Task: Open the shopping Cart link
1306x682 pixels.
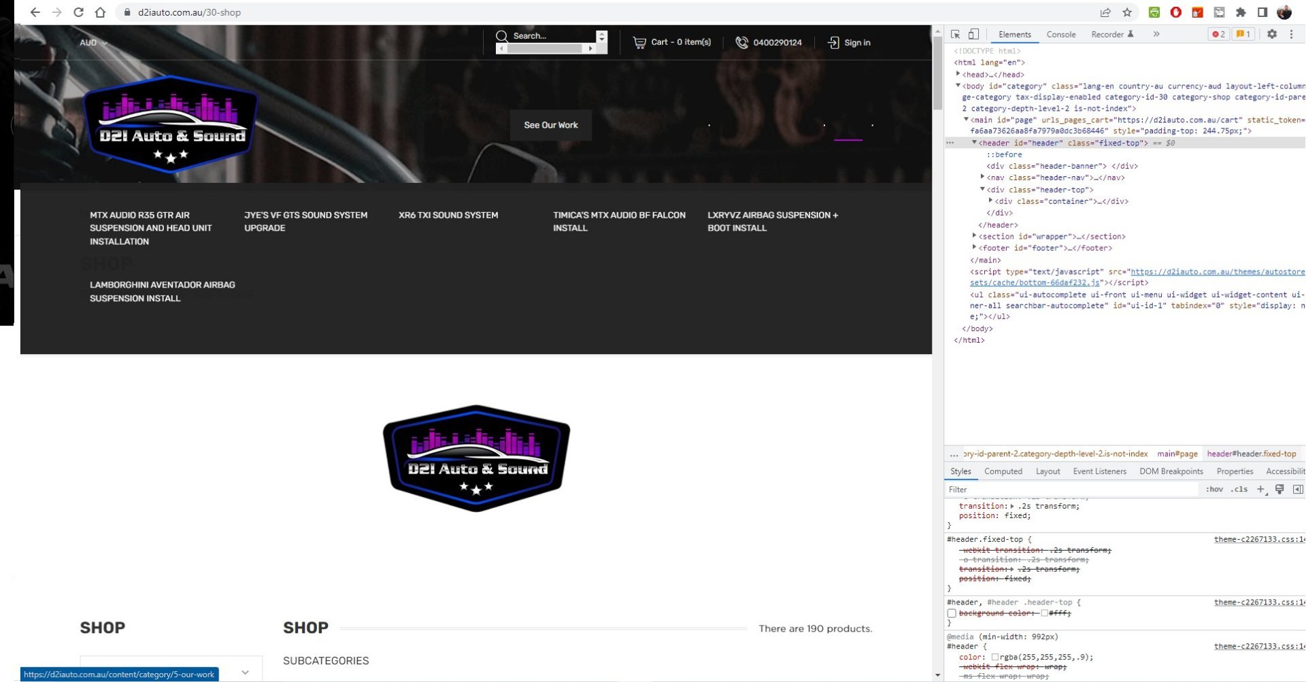Action: coord(672,42)
